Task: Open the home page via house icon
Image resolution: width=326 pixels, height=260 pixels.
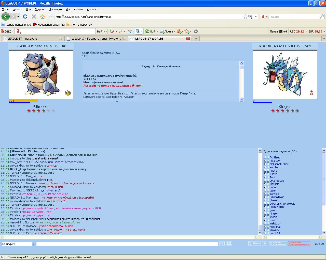Action: (x=42, y=17)
